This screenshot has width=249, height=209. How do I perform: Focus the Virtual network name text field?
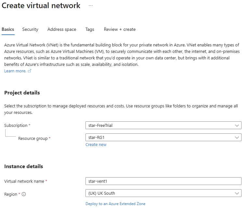click(163, 181)
